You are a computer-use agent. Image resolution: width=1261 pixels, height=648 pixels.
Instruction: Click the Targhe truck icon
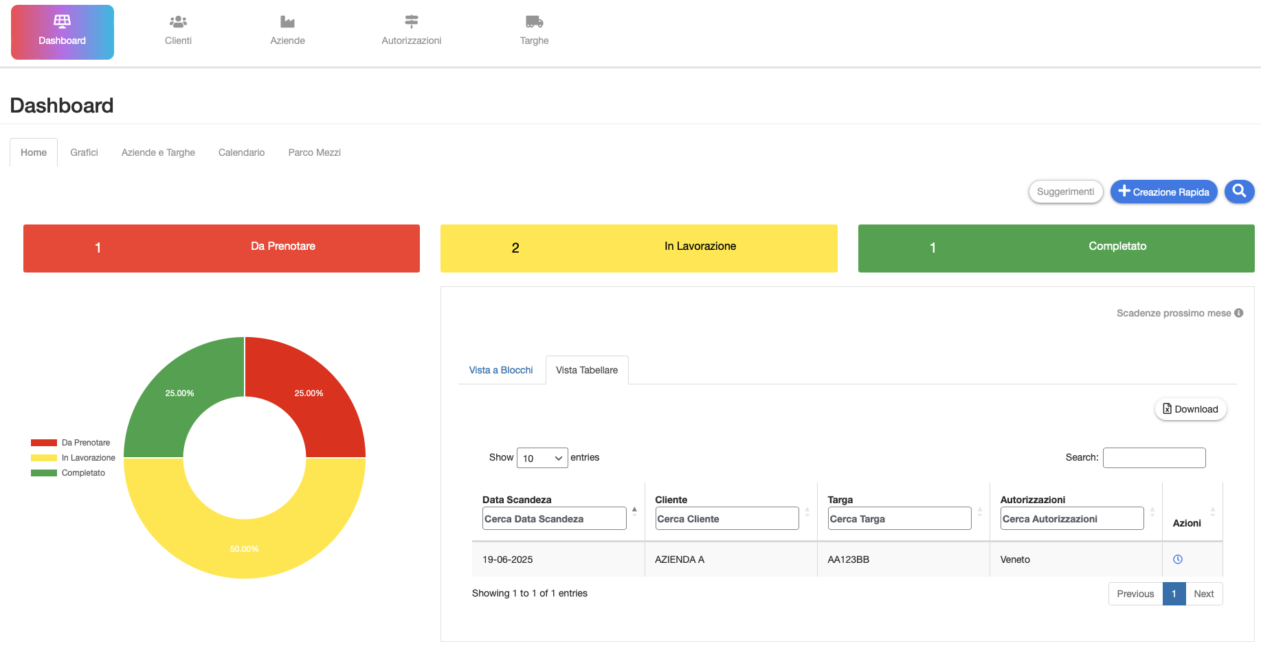[x=534, y=22]
